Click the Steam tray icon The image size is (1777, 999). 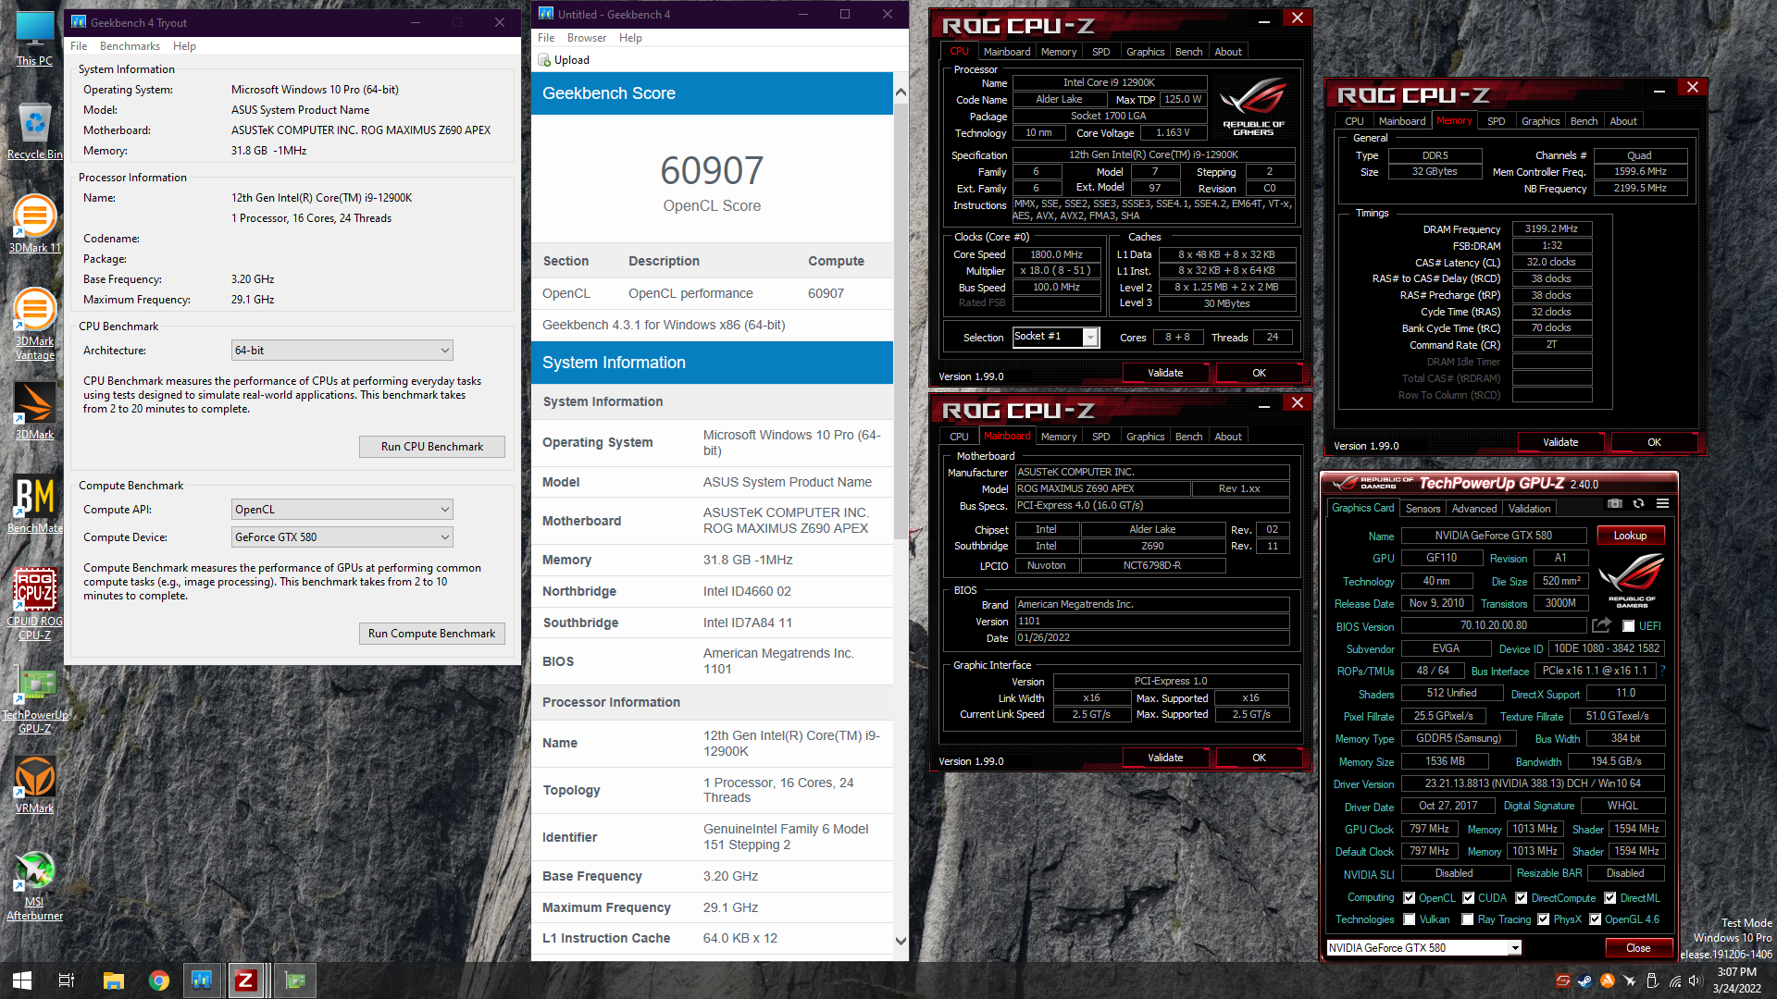[1585, 980]
